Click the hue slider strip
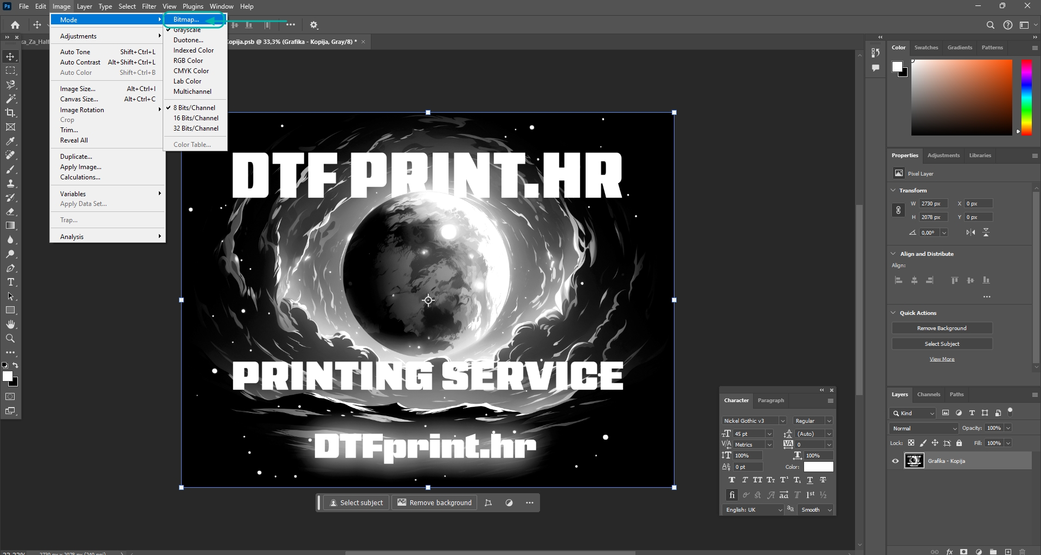The height and width of the screenshot is (555, 1041). point(1026,98)
